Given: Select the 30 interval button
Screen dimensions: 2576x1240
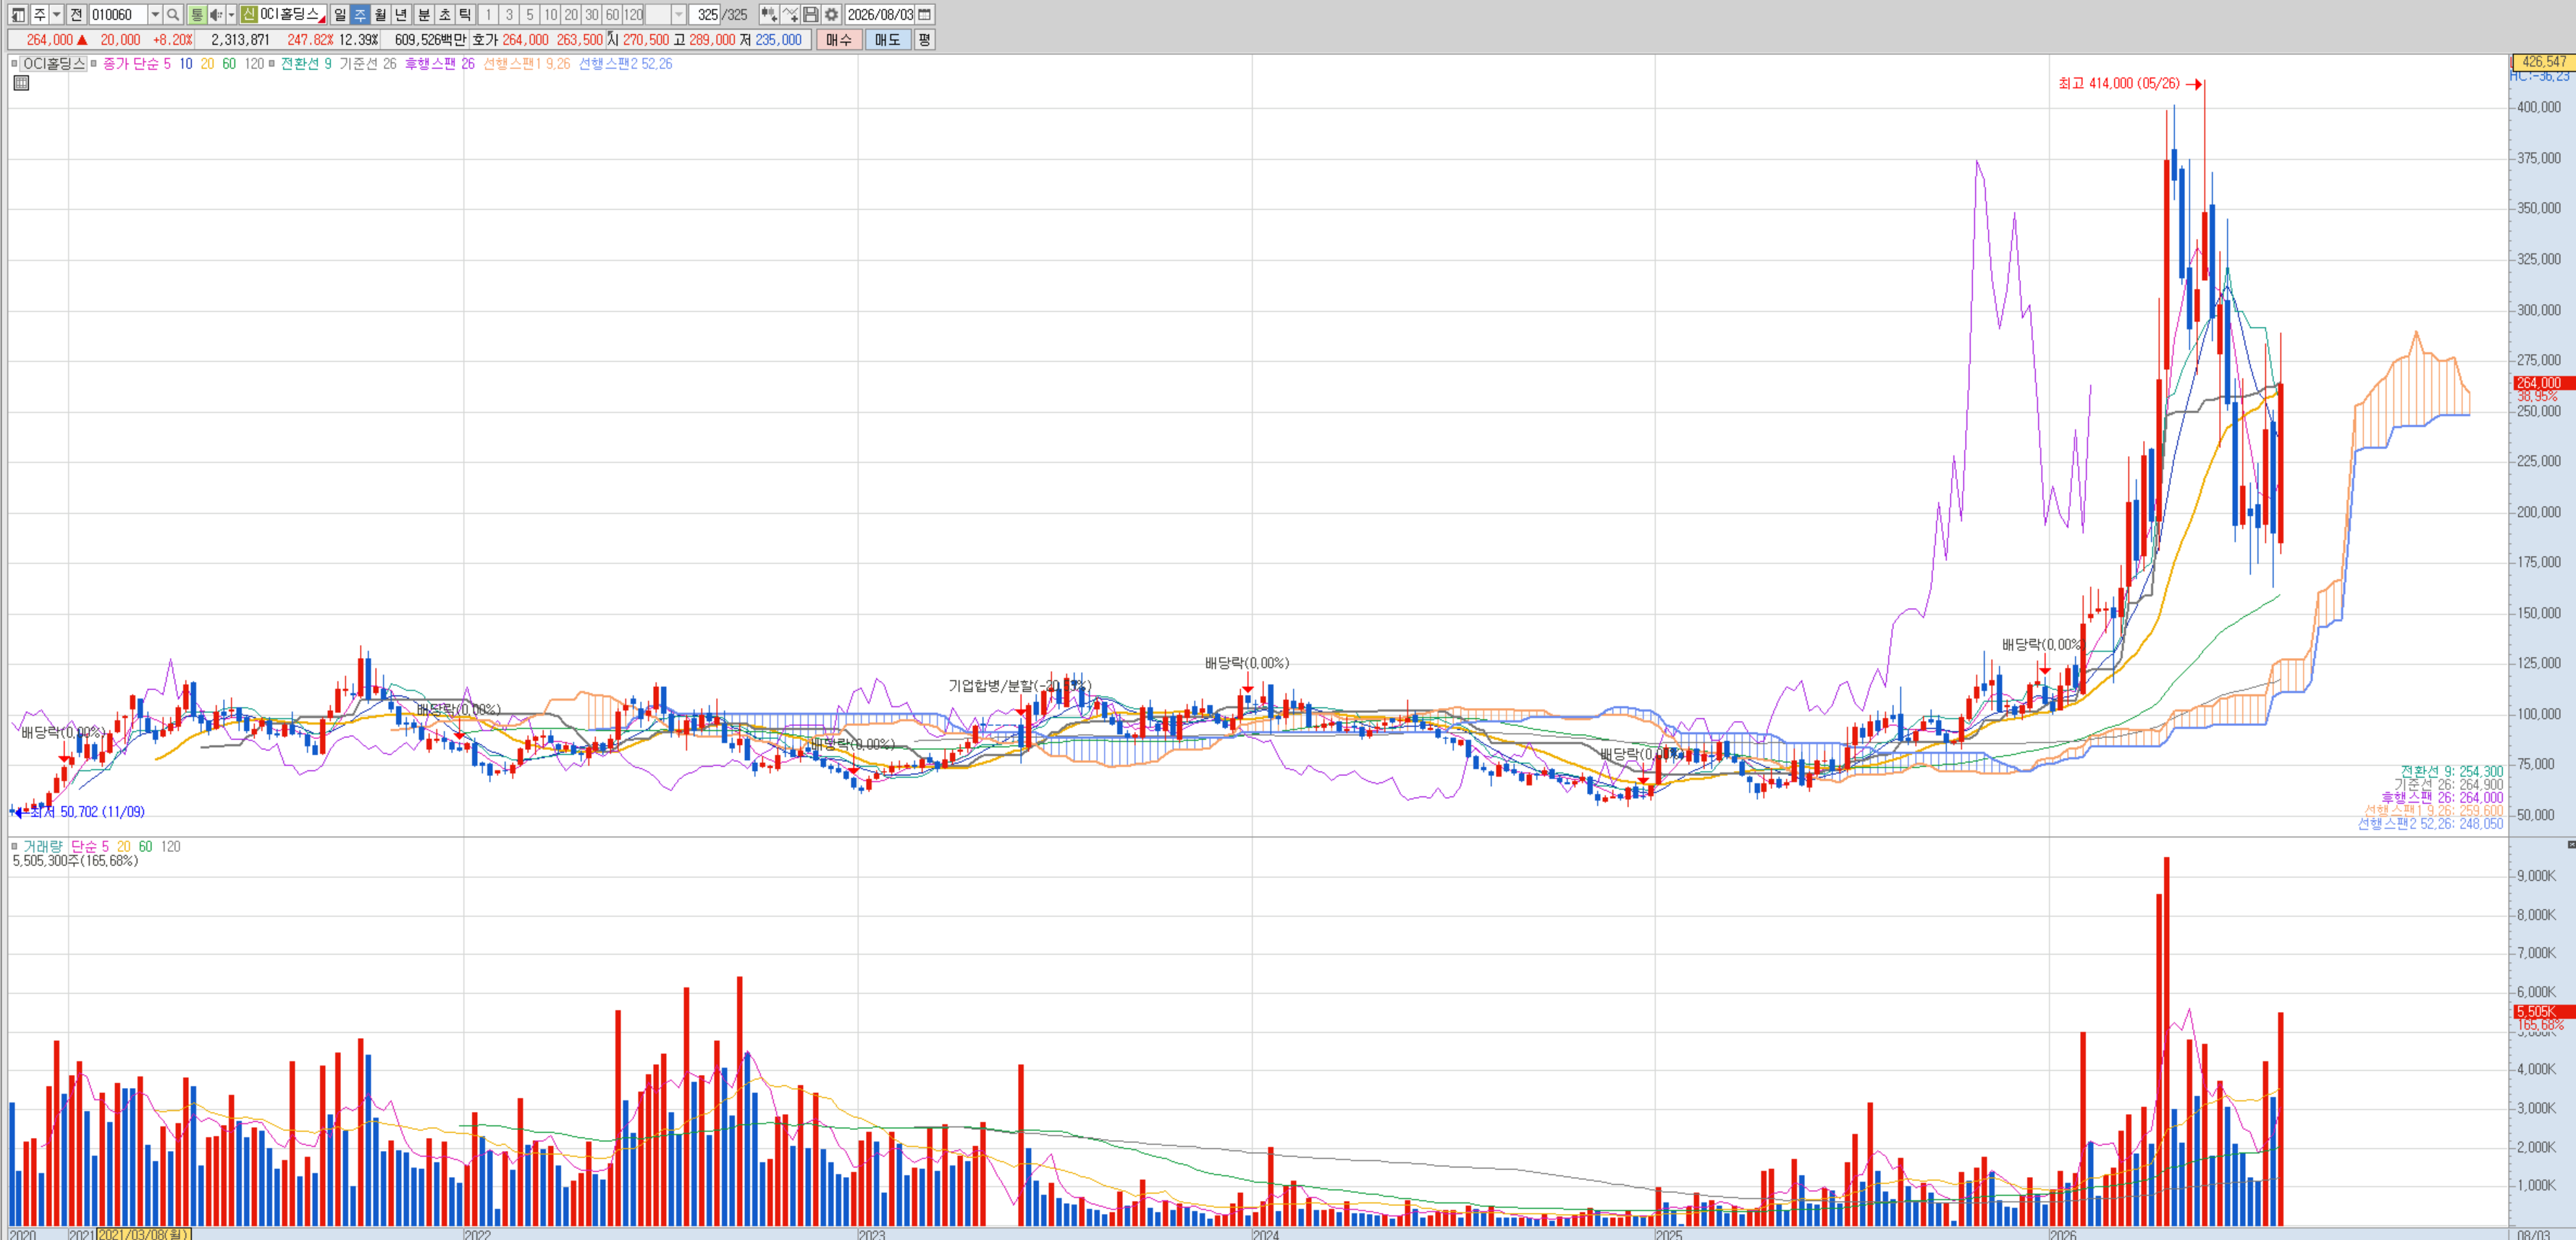Looking at the screenshot, I should click(592, 14).
